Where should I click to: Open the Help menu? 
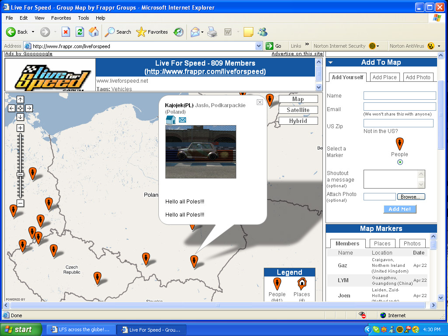100,18
